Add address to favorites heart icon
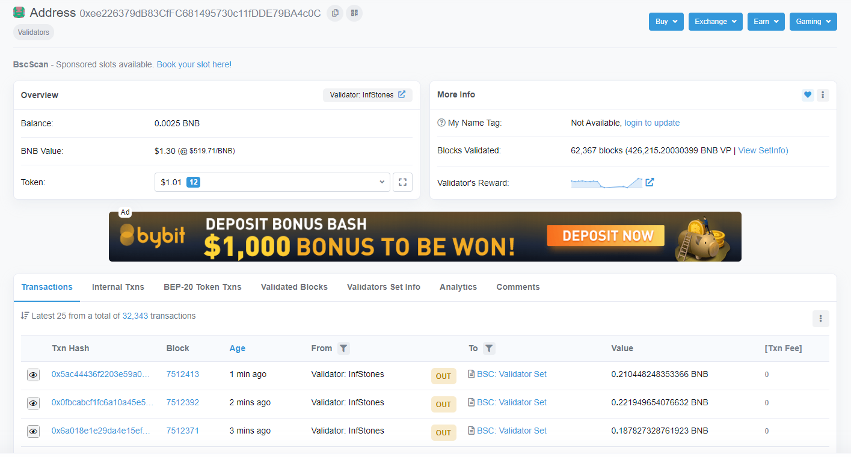The image size is (851, 457). click(x=808, y=95)
